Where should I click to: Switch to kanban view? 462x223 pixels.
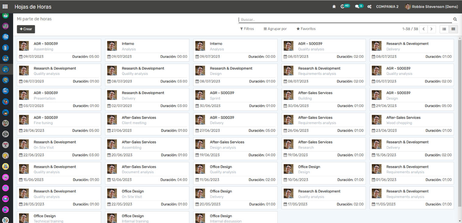[x=453, y=29]
